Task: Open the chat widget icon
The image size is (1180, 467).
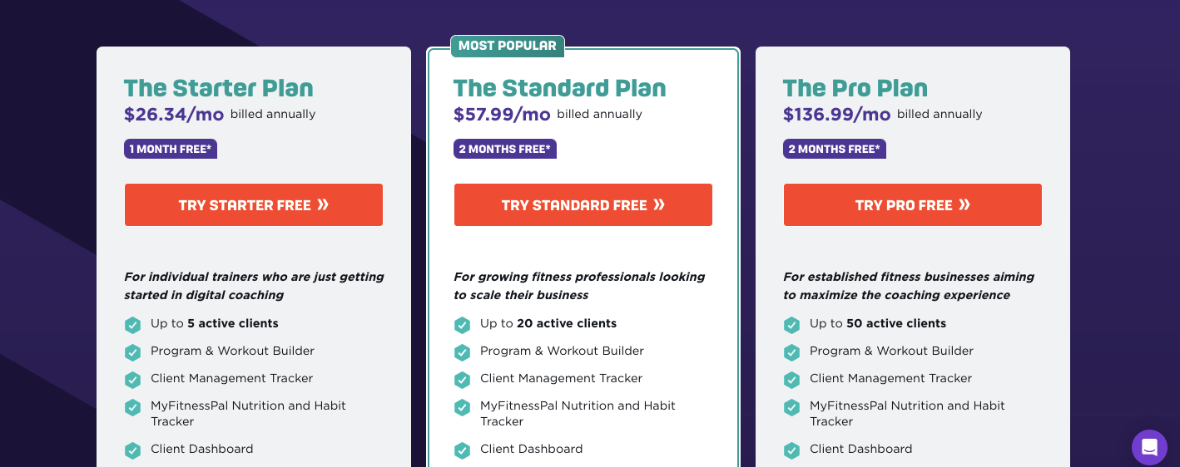Action: (1149, 447)
